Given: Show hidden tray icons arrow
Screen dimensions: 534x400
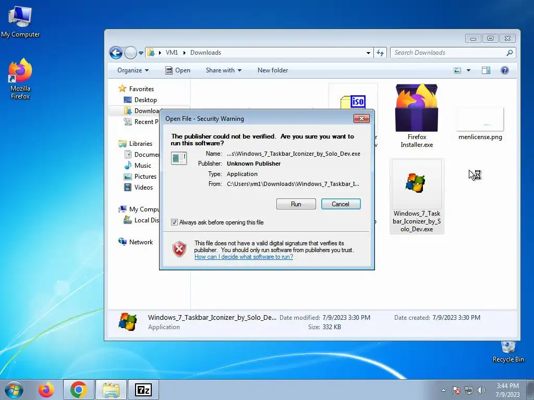Looking at the screenshot, I should pos(443,390).
